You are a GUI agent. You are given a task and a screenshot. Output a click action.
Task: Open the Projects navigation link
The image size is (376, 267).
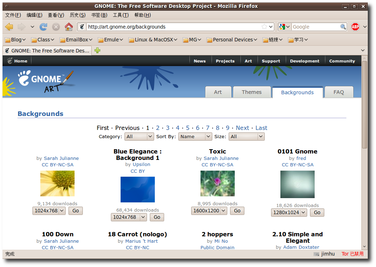pyautogui.click(x=225, y=61)
